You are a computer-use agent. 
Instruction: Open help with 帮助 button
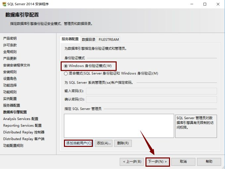(x=209, y=162)
